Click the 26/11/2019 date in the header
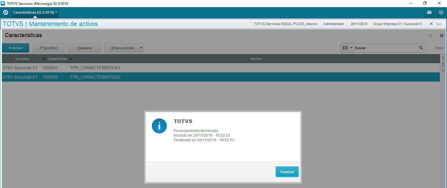Viewport: 447px width, 188px height. [x=359, y=24]
